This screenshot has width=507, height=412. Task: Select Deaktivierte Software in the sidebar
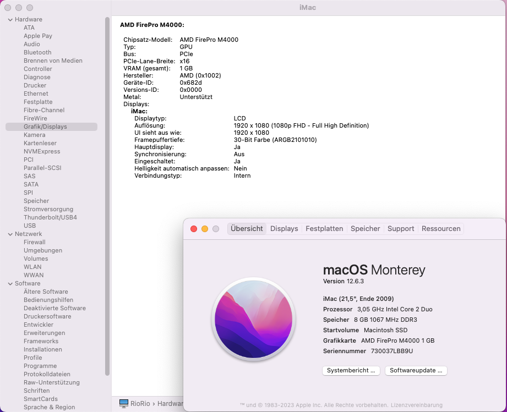[x=54, y=308]
